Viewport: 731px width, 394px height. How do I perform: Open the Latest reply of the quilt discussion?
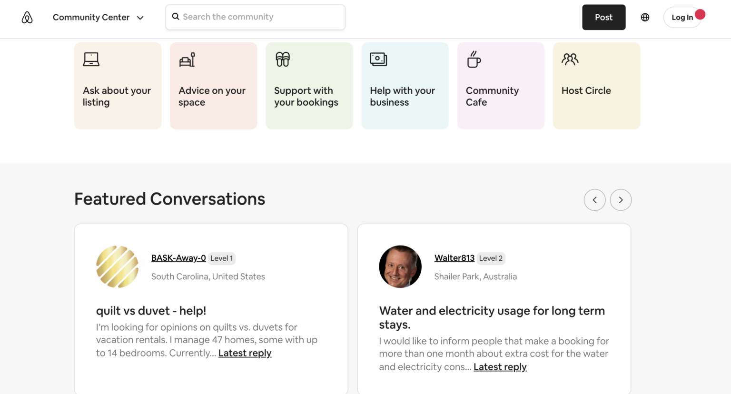coord(245,353)
